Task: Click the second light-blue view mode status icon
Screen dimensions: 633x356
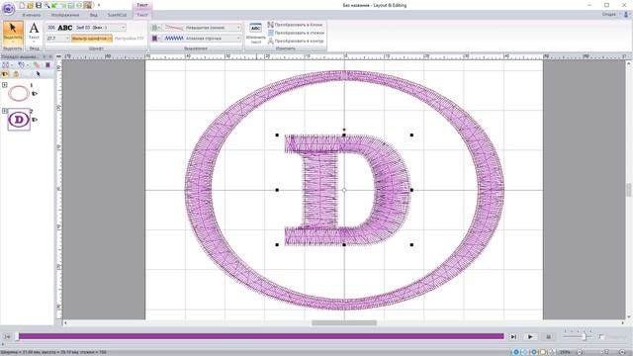Action: point(525,352)
